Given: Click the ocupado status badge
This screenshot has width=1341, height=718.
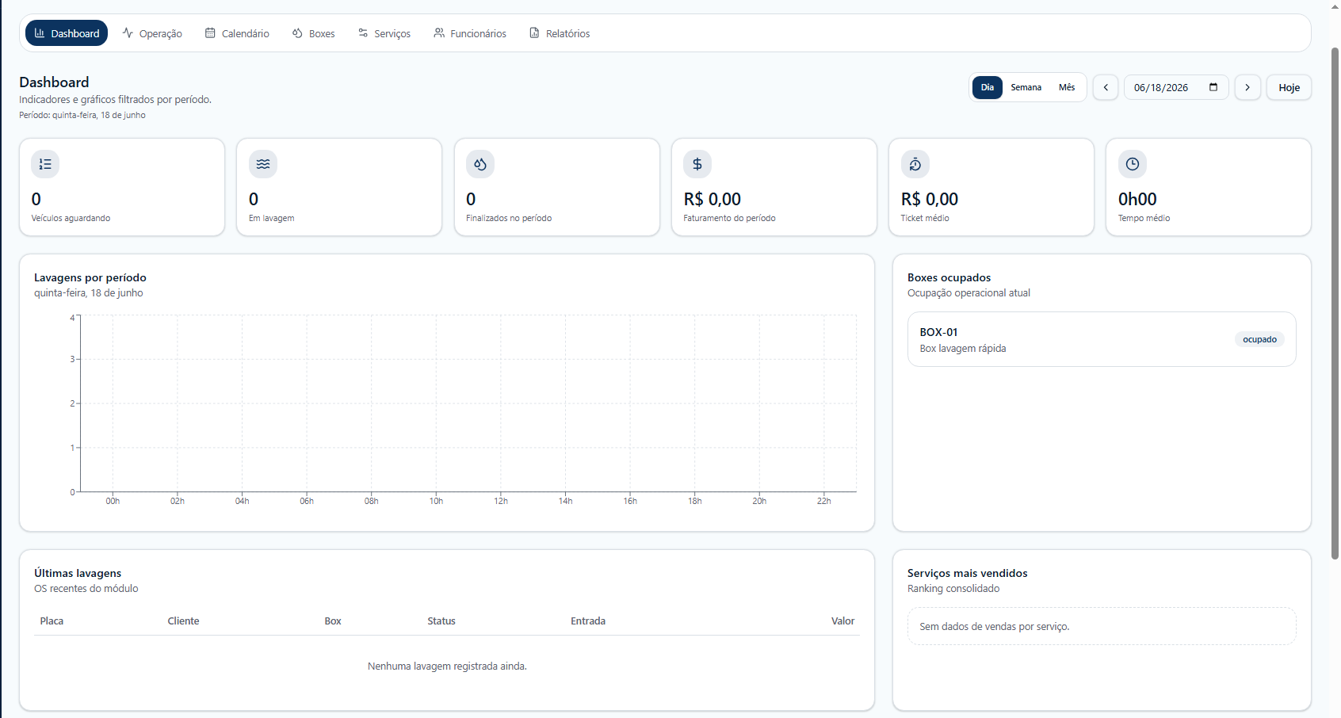Looking at the screenshot, I should tap(1259, 339).
